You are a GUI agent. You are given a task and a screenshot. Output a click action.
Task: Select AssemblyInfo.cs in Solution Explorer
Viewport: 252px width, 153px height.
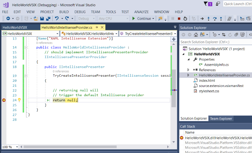[x=216, y=65]
